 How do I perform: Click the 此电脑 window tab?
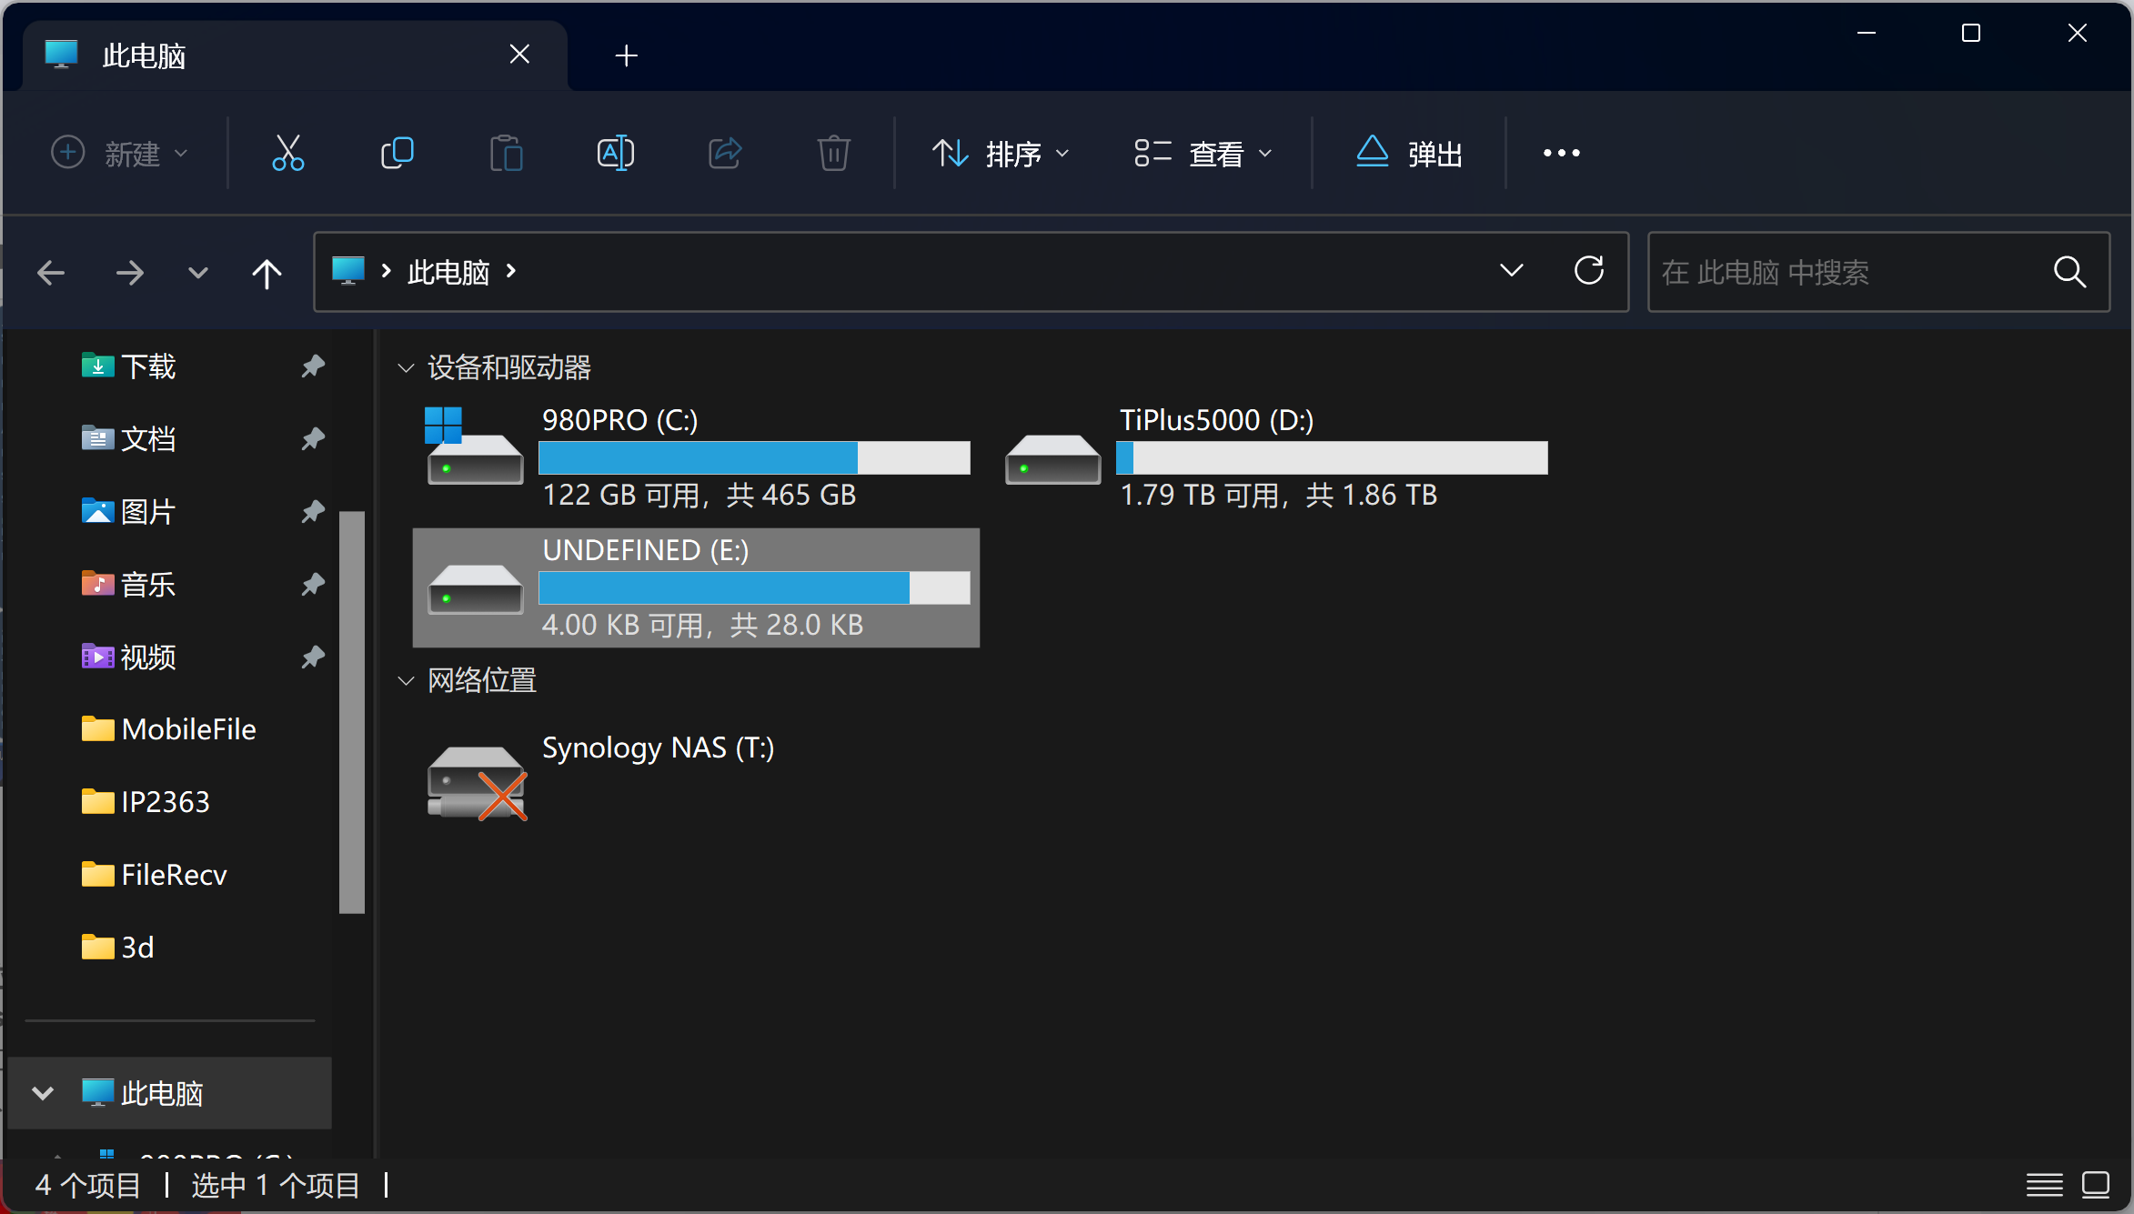pos(295,55)
